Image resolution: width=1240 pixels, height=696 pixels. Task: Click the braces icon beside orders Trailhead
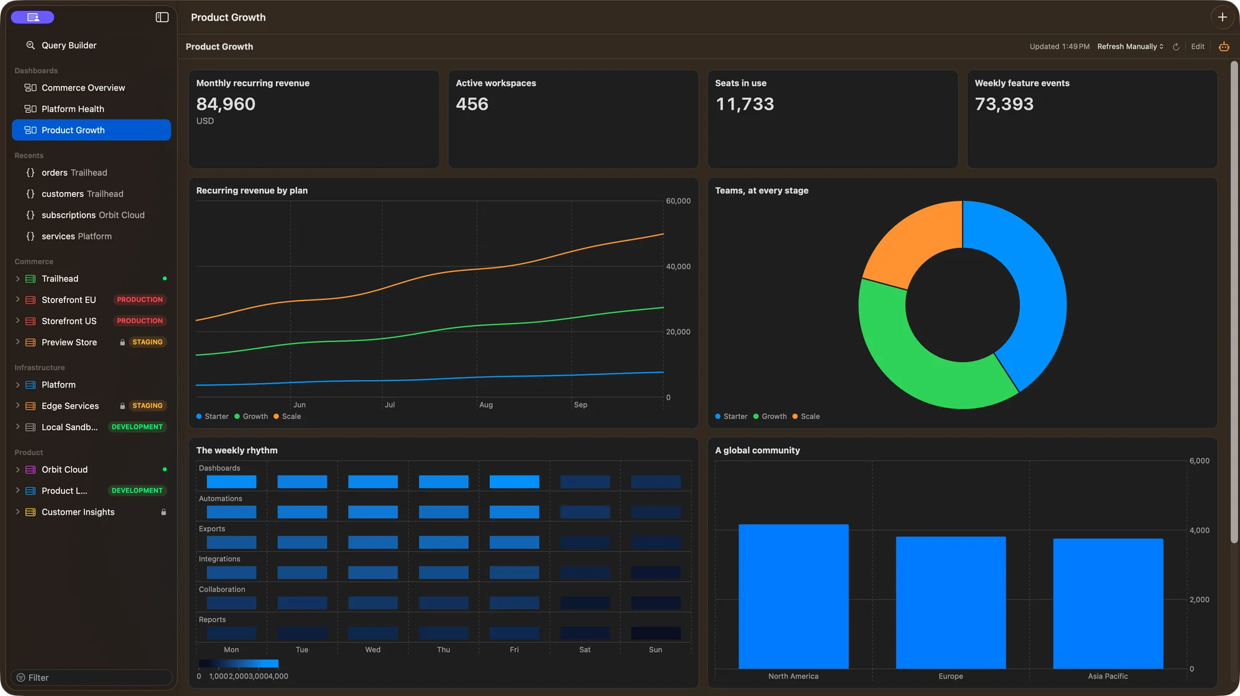click(30, 173)
